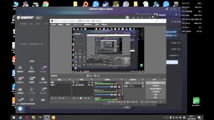This screenshot has height=120, width=214.
Task: Move the selected scene up with the arrow icon
Action: [60, 98]
